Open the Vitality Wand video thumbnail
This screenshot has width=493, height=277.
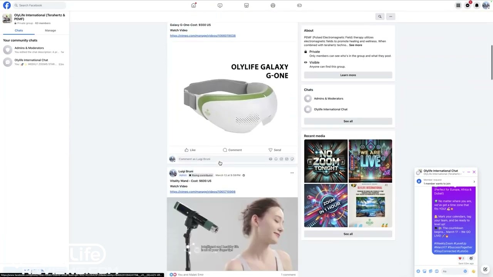[232, 234]
